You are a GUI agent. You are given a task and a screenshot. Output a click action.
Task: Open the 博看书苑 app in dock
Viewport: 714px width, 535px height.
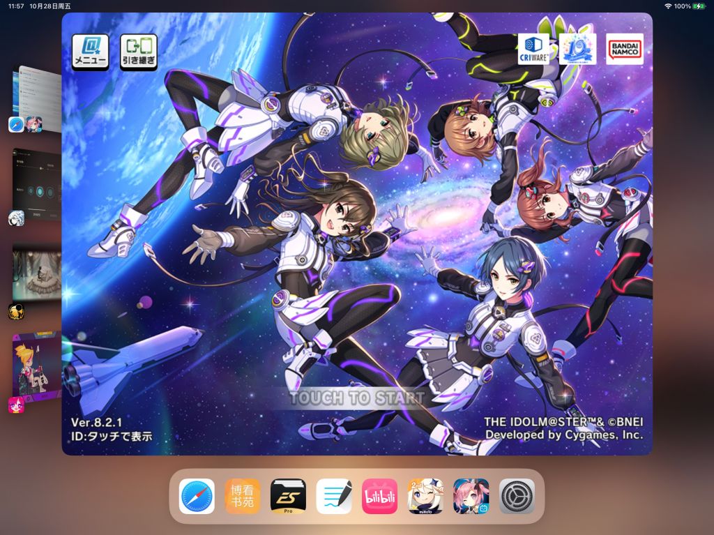[x=242, y=496]
